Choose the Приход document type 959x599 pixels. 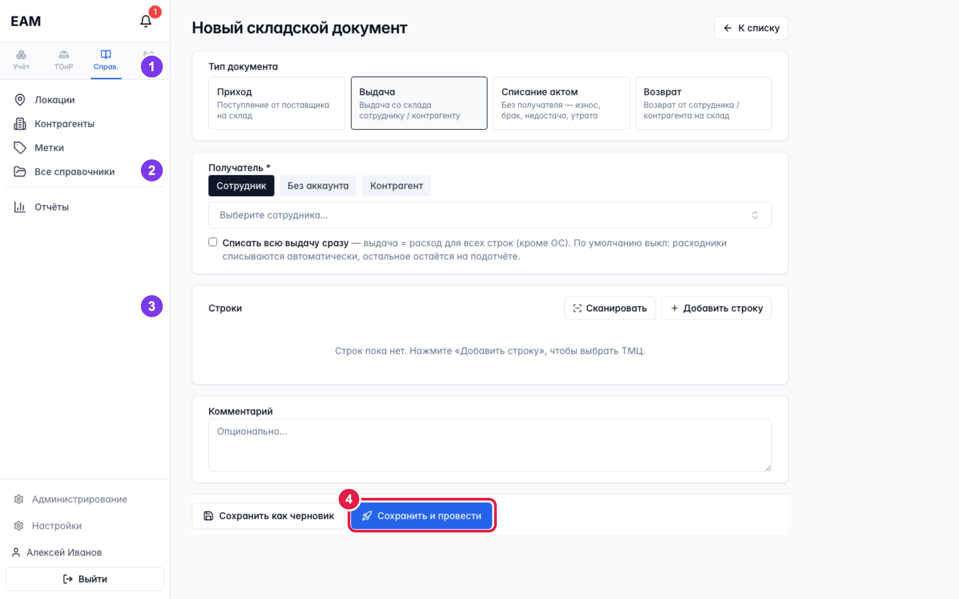click(277, 103)
